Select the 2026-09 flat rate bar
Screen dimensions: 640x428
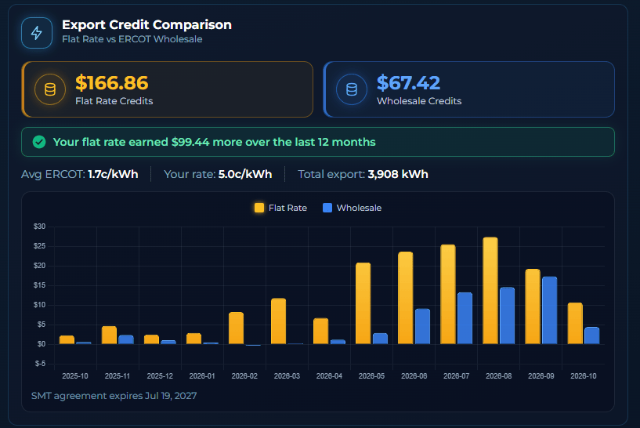pos(533,306)
